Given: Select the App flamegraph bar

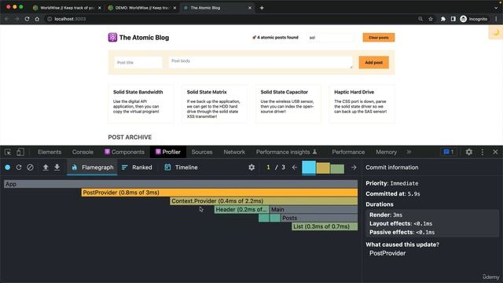Looking at the screenshot, I should (181, 184).
